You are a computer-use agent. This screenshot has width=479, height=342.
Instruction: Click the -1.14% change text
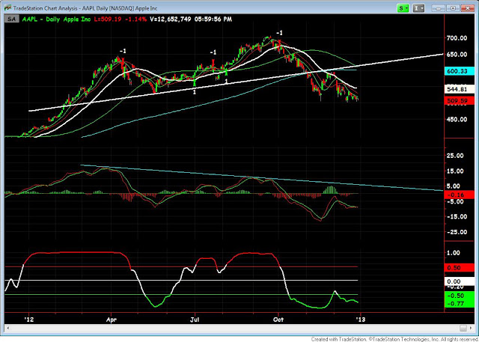135,19
